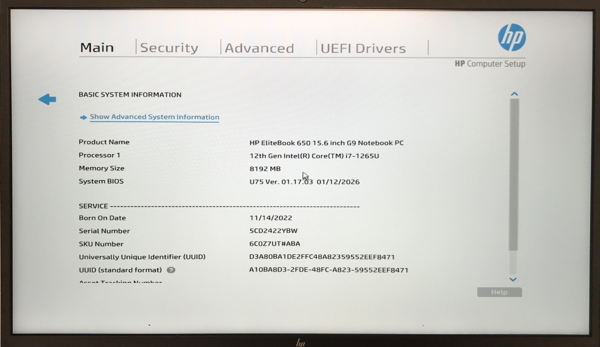The image size is (600, 347).
Task: Select the 11/14/2022 date value
Action: (x=271, y=218)
